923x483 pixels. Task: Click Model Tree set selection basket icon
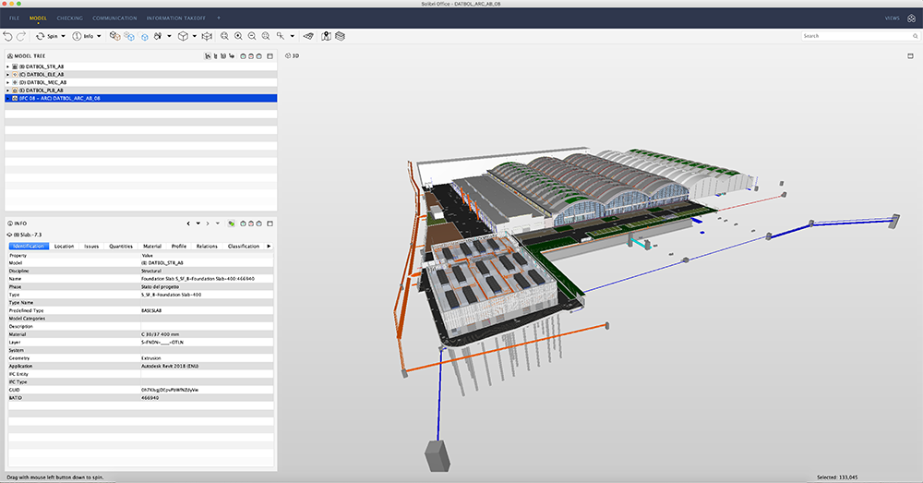pyautogui.click(x=243, y=56)
